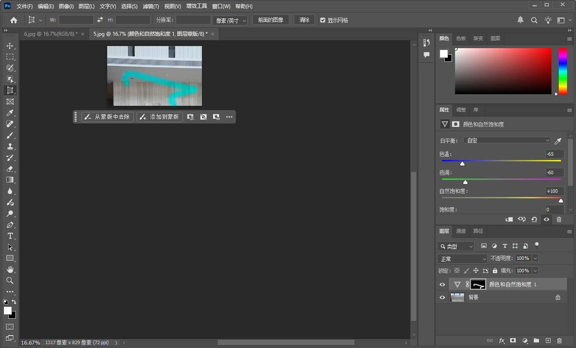The height and width of the screenshot is (348, 576).
Task: Click the 色温 slider handle
Action: coord(462,163)
